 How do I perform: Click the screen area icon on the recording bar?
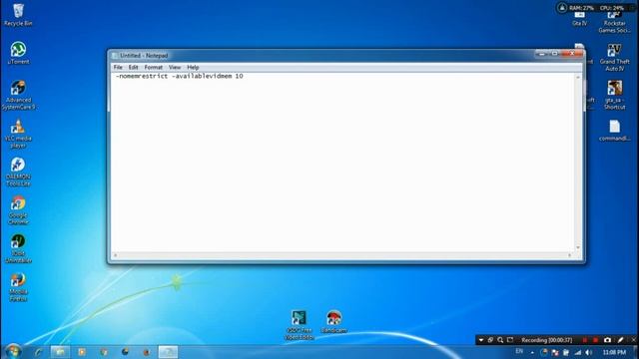pyautogui.click(x=510, y=340)
